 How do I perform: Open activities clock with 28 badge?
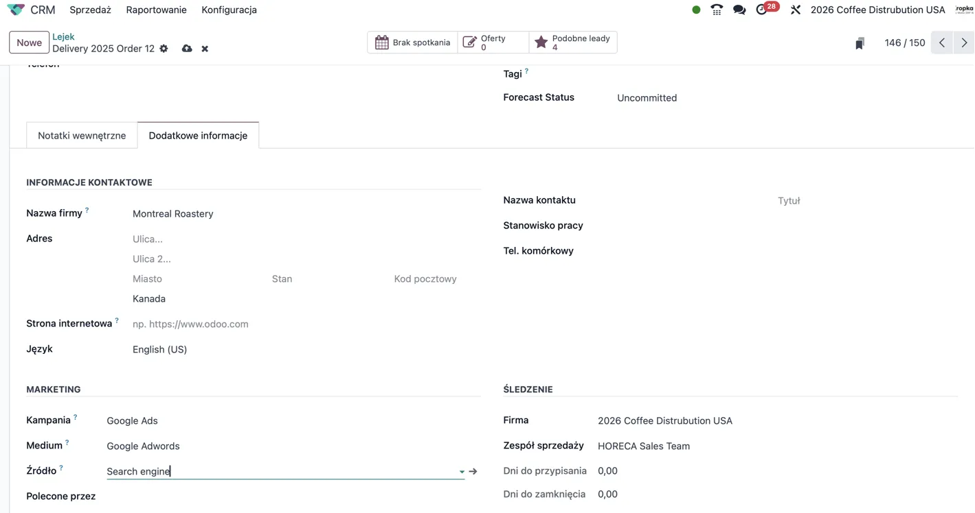(x=765, y=9)
